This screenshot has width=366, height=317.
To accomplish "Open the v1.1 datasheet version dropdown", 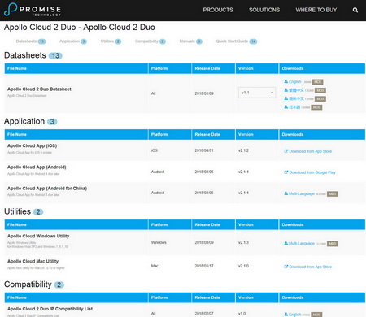I will click(x=257, y=93).
